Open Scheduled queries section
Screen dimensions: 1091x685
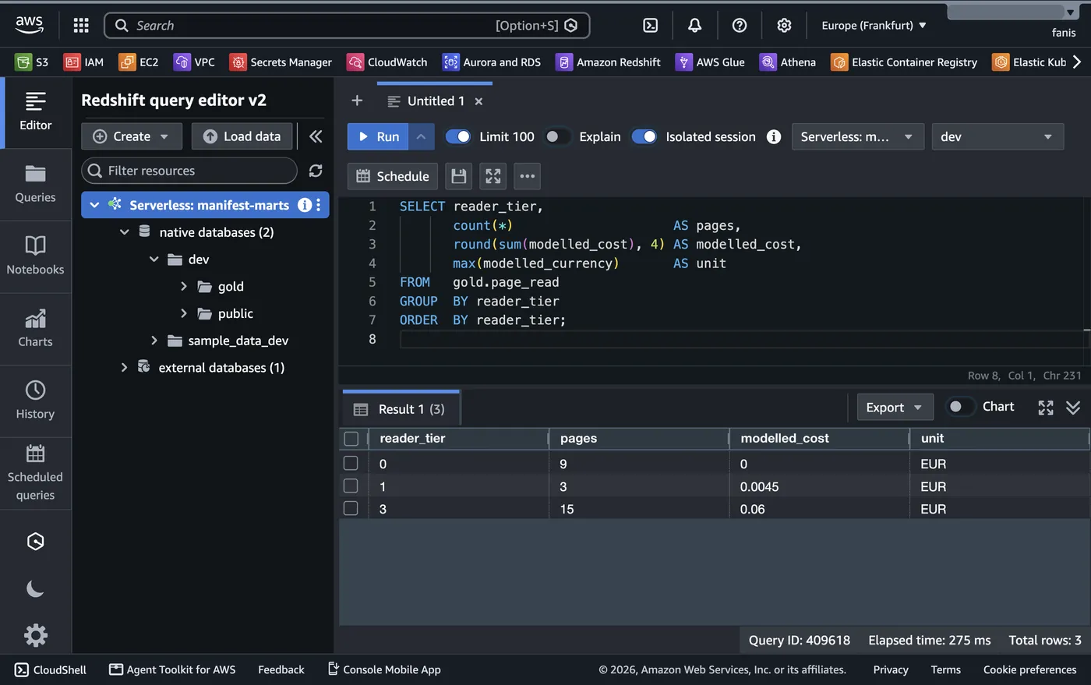[x=35, y=473]
